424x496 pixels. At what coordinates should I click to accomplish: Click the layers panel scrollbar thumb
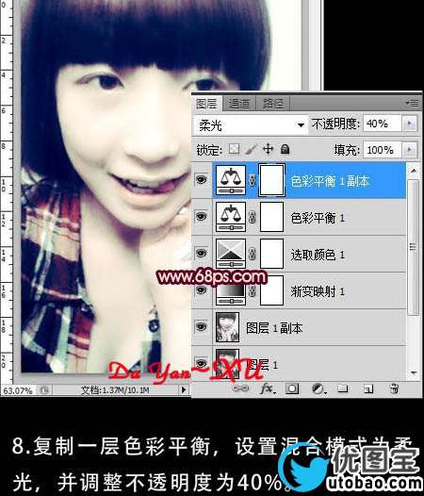(x=413, y=247)
